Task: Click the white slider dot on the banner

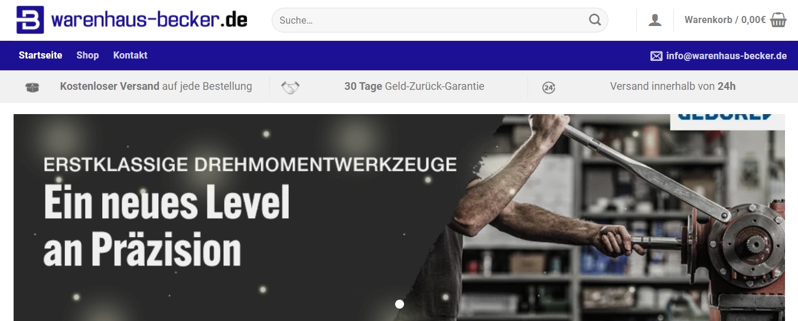Action: point(399,304)
